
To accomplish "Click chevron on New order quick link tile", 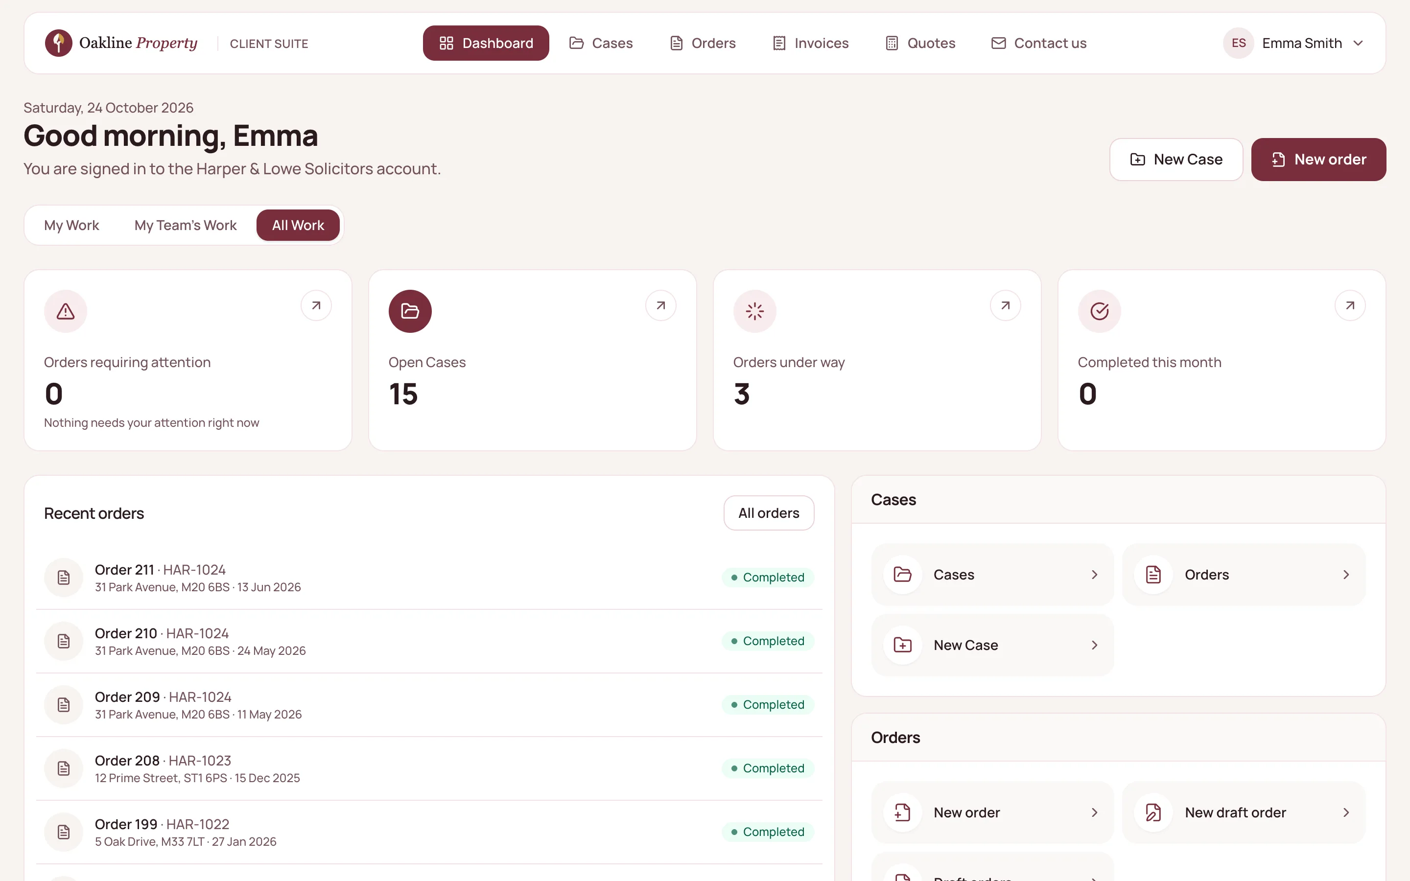I will (1094, 812).
